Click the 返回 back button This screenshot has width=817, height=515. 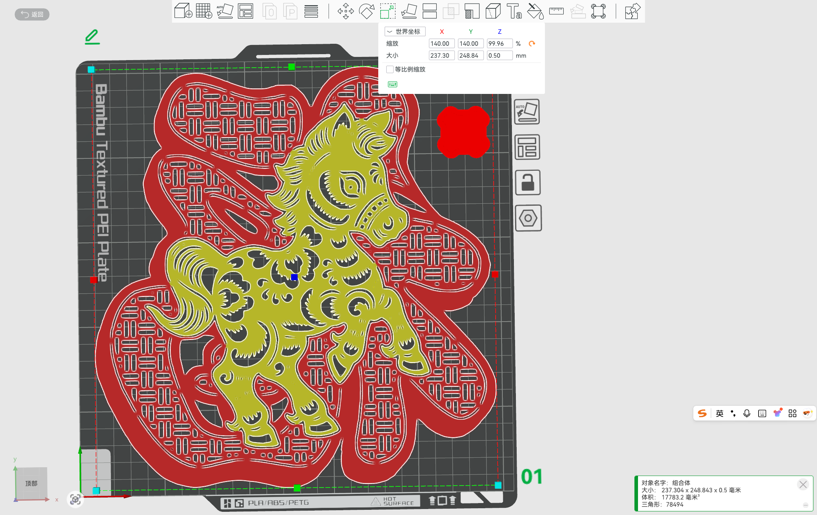pos(32,14)
